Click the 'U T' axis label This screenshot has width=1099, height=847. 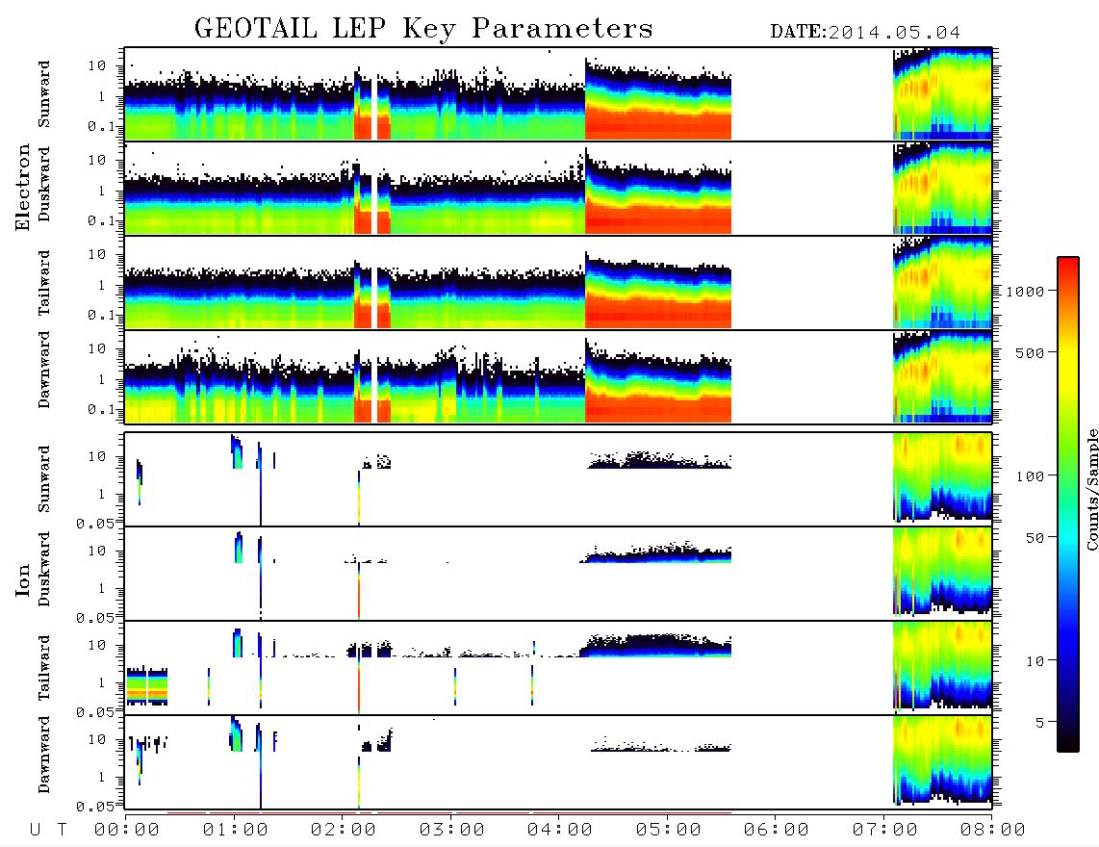pyautogui.click(x=48, y=831)
